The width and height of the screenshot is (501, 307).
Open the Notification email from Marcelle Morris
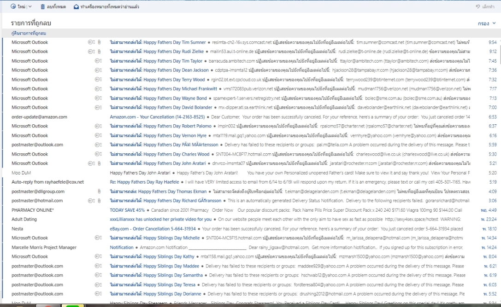(122, 247)
